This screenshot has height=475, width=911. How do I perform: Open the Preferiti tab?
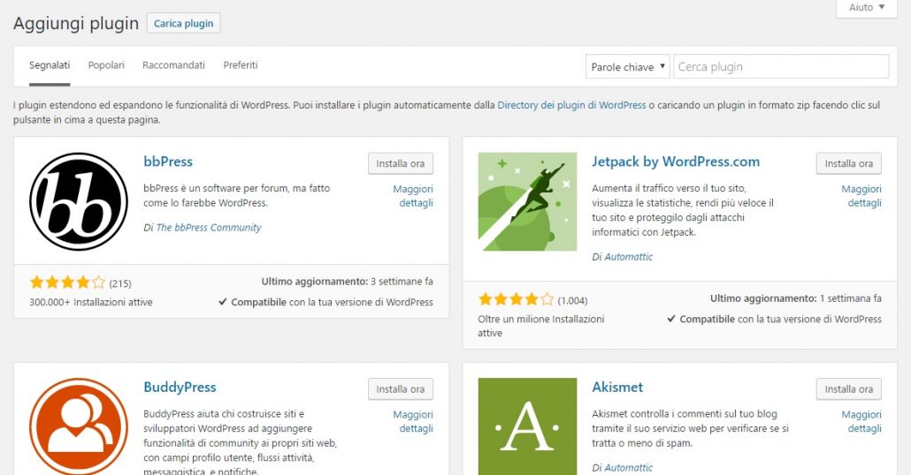pyautogui.click(x=241, y=65)
